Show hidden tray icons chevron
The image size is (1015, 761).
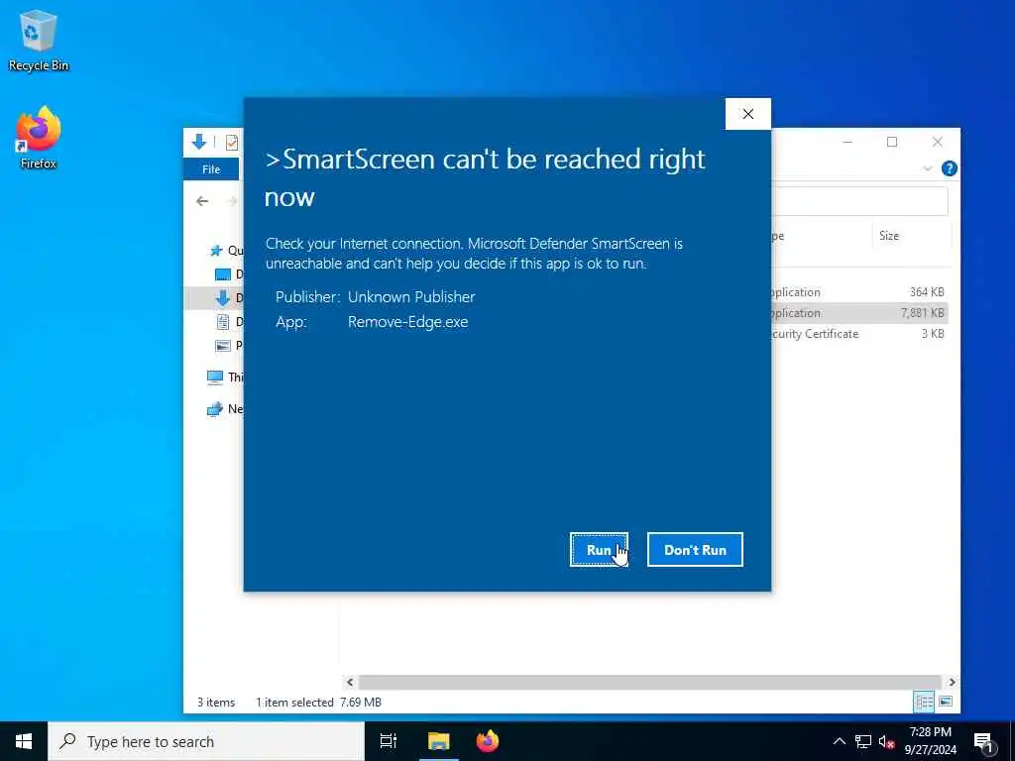[x=839, y=741]
